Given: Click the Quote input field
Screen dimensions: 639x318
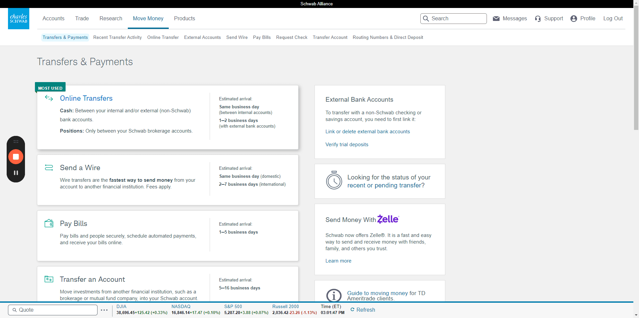Looking at the screenshot, I should click(53, 310).
